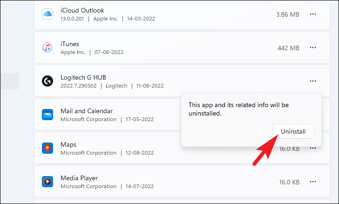This screenshot has height=204, width=339.
Task: Select the Maps app name
Action: pos(68,144)
